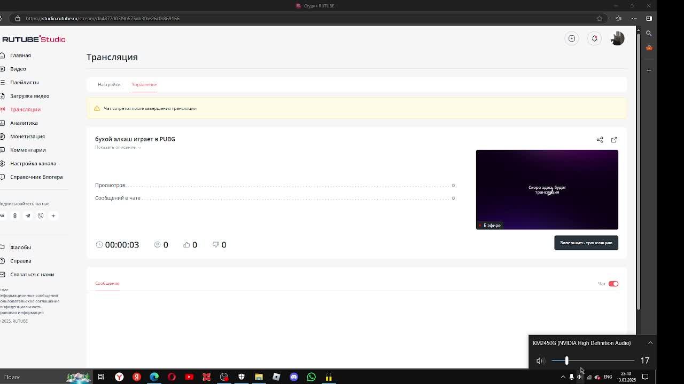The height and width of the screenshot is (384, 684).
Task: Expand the description with 'Показать описание'
Action: pyautogui.click(x=118, y=147)
